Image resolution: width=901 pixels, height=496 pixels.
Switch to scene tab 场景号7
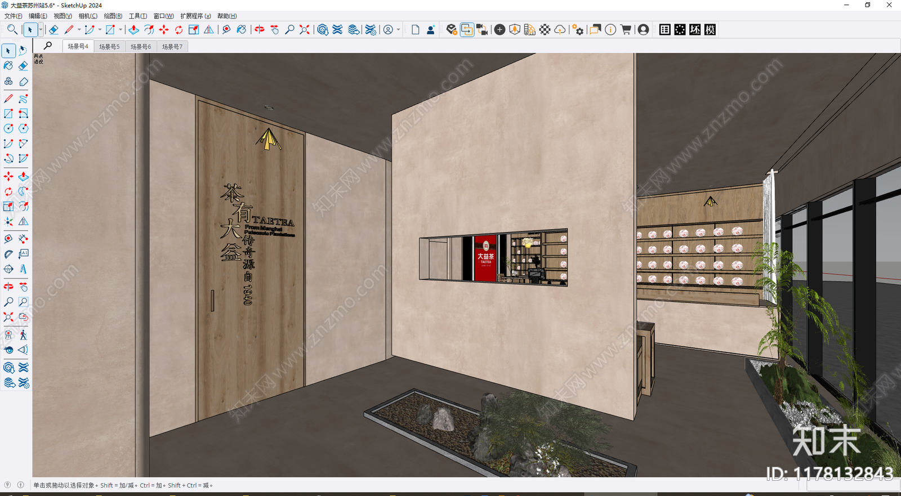[172, 47]
